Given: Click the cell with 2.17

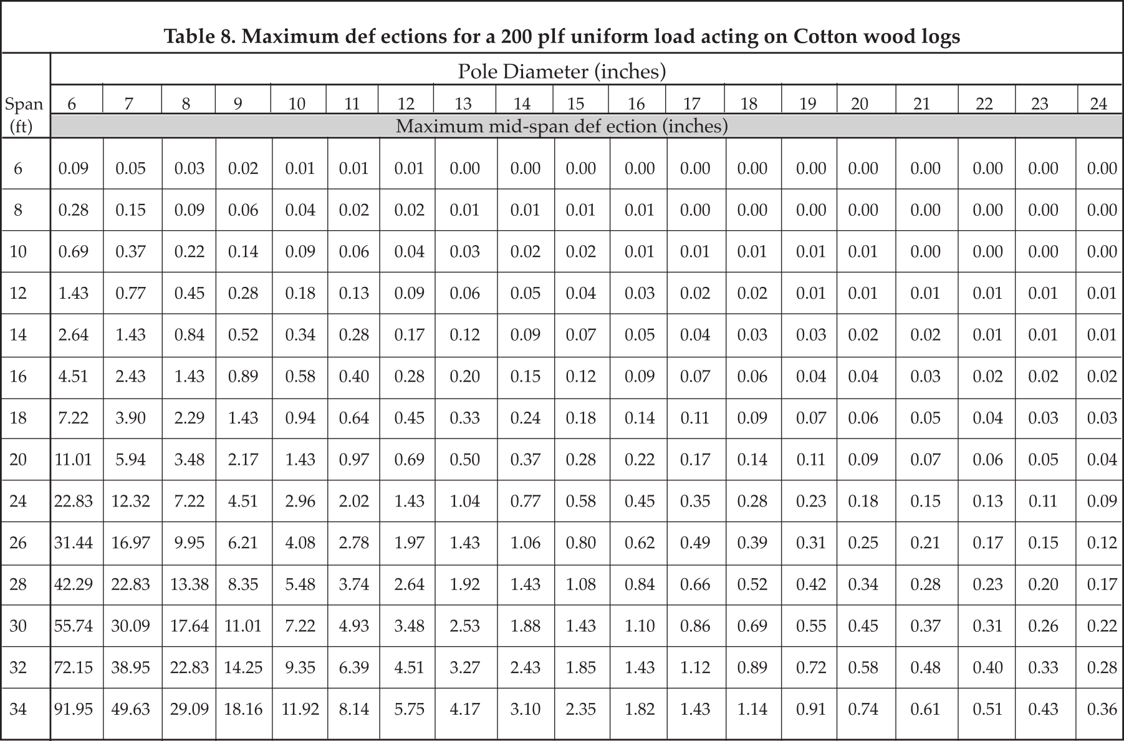Looking at the screenshot, I should (243, 460).
